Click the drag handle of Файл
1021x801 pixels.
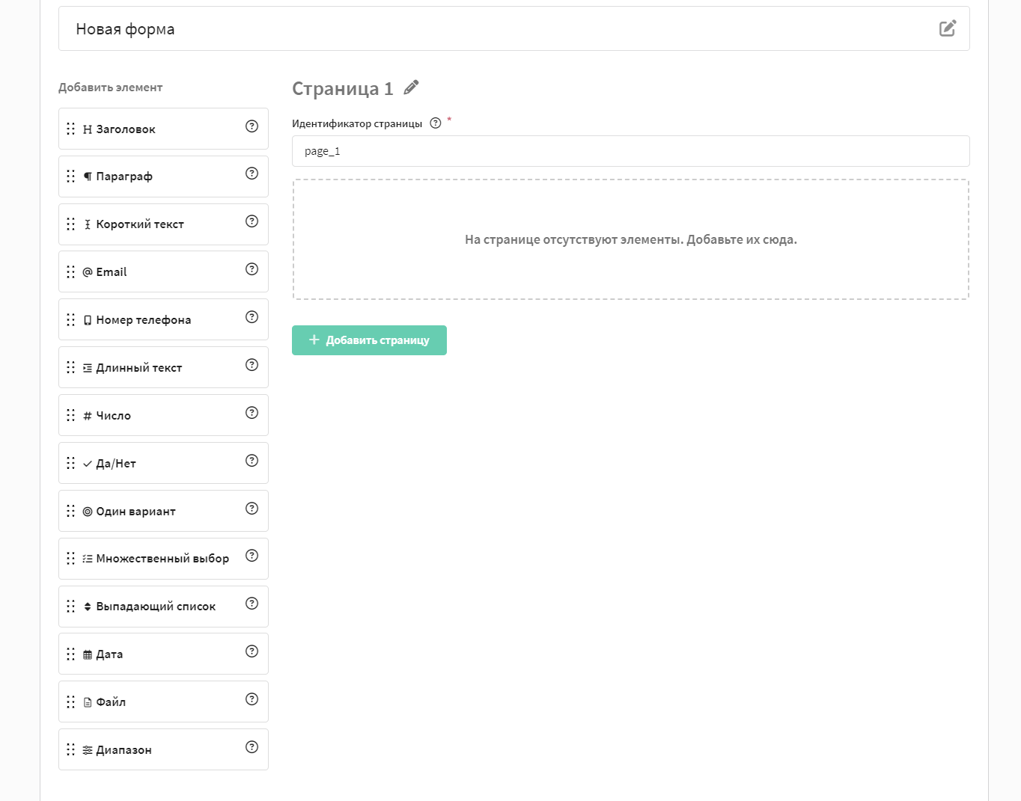pos(71,702)
